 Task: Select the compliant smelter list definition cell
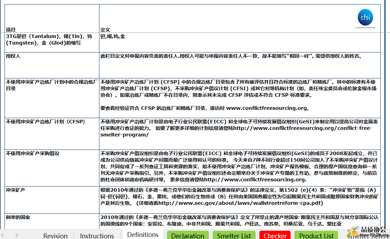coord(240,98)
